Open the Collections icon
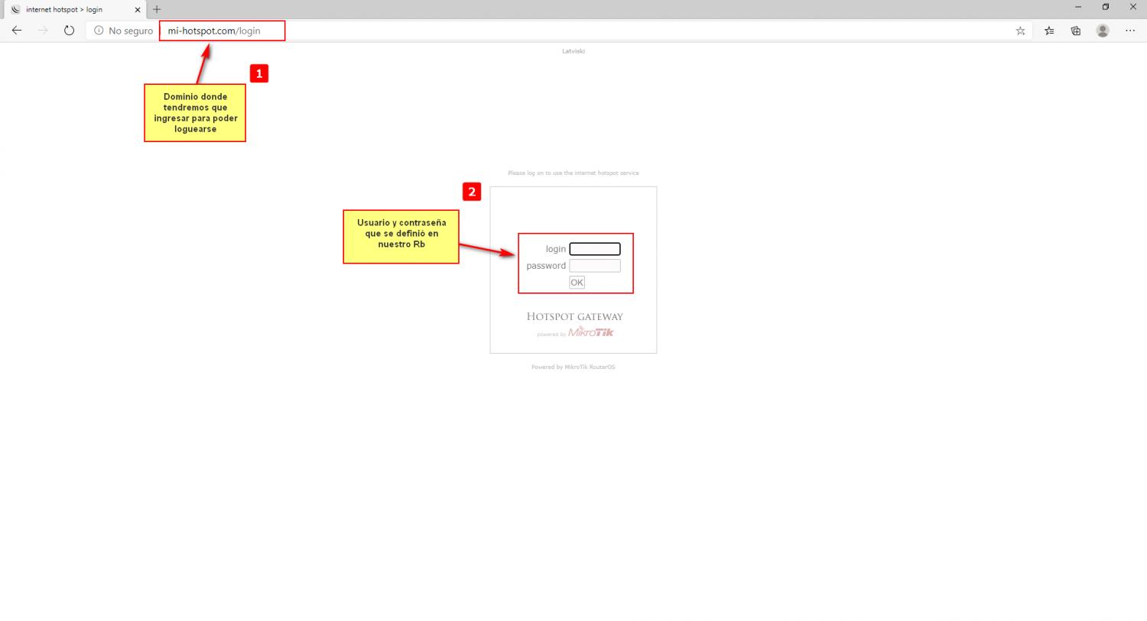Image resolution: width=1147 pixels, height=621 pixels. [1076, 31]
